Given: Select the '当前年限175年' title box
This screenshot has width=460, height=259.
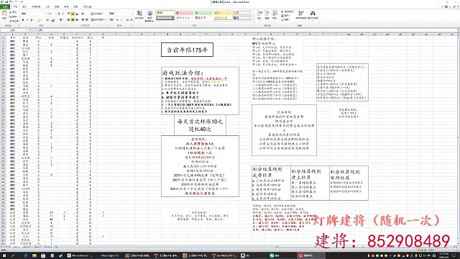Looking at the screenshot, I should click(187, 50).
